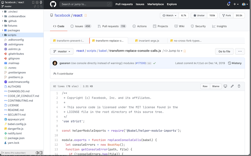This screenshot has width=251, height=156.
Task: Open pull request #17599 link
Action: pos(140,63)
